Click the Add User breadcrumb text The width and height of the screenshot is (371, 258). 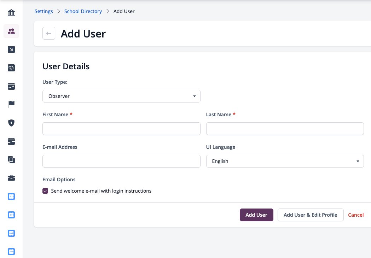pos(124,11)
